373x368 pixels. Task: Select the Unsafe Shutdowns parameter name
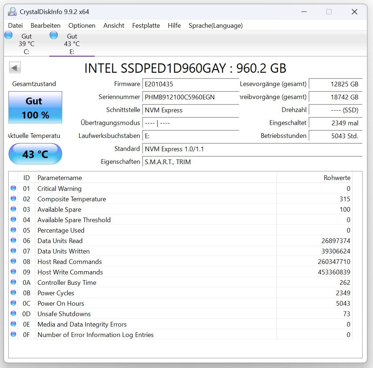64,314
